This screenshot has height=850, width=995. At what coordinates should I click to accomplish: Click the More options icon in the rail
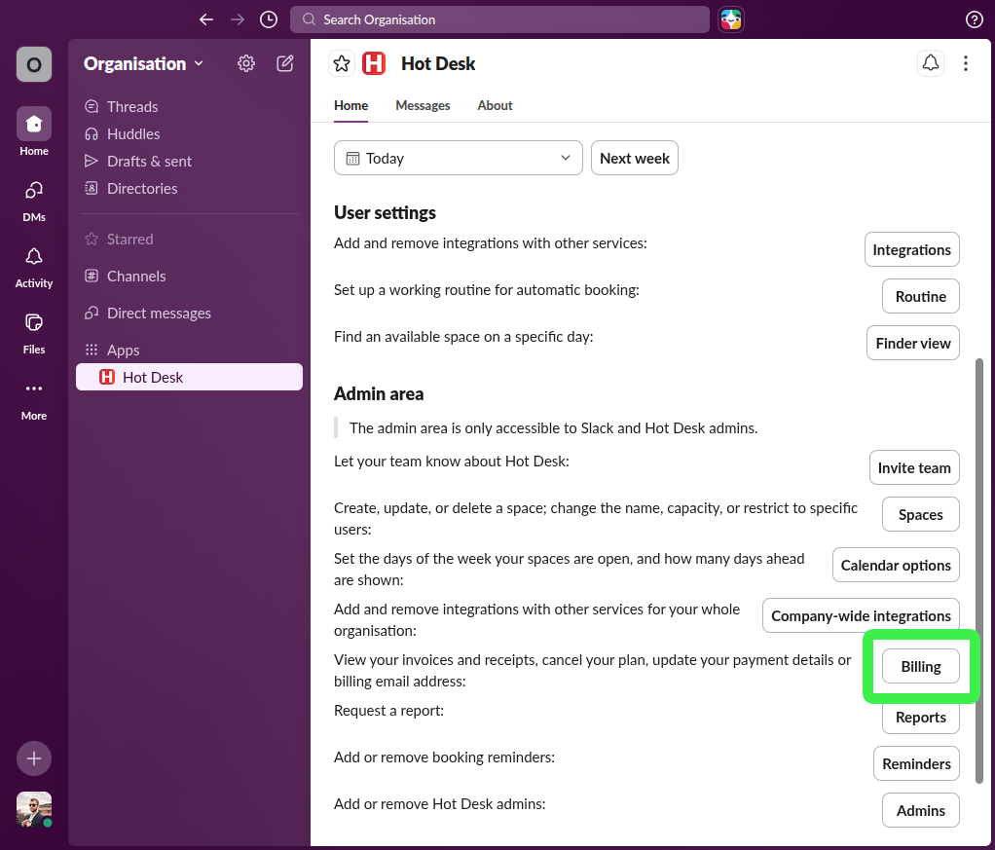pyautogui.click(x=33, y=396)
